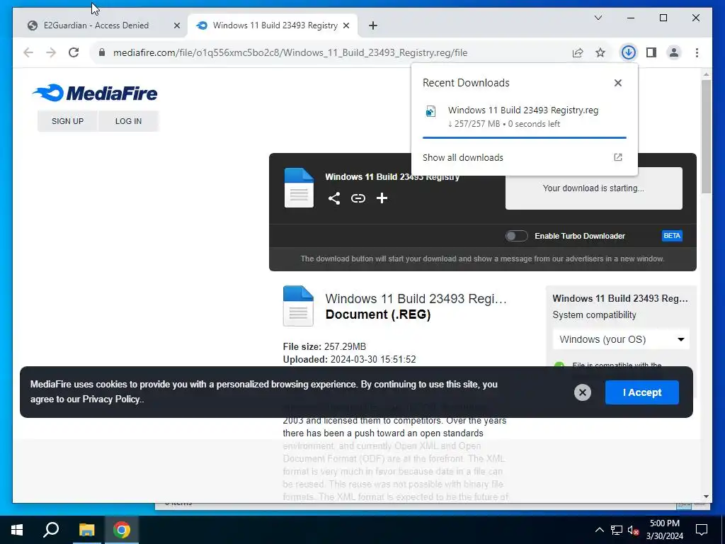
Task: Click the MediaFire logo
Action: 96,93
